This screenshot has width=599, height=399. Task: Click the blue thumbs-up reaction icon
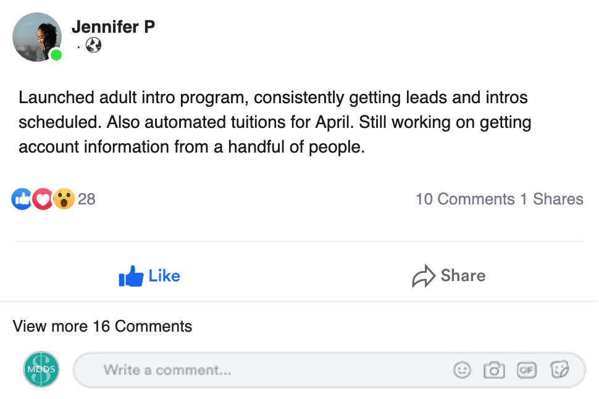(22, 199)
